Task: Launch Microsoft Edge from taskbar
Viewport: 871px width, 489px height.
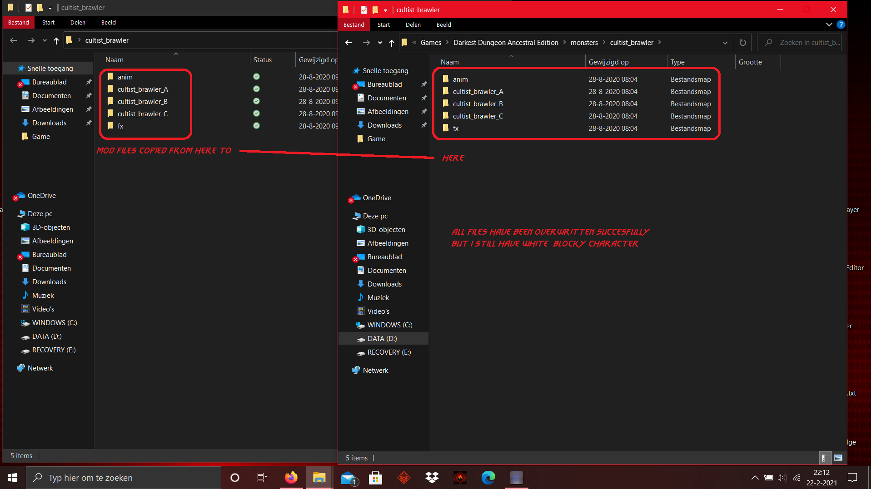Action: pos(488,478)
